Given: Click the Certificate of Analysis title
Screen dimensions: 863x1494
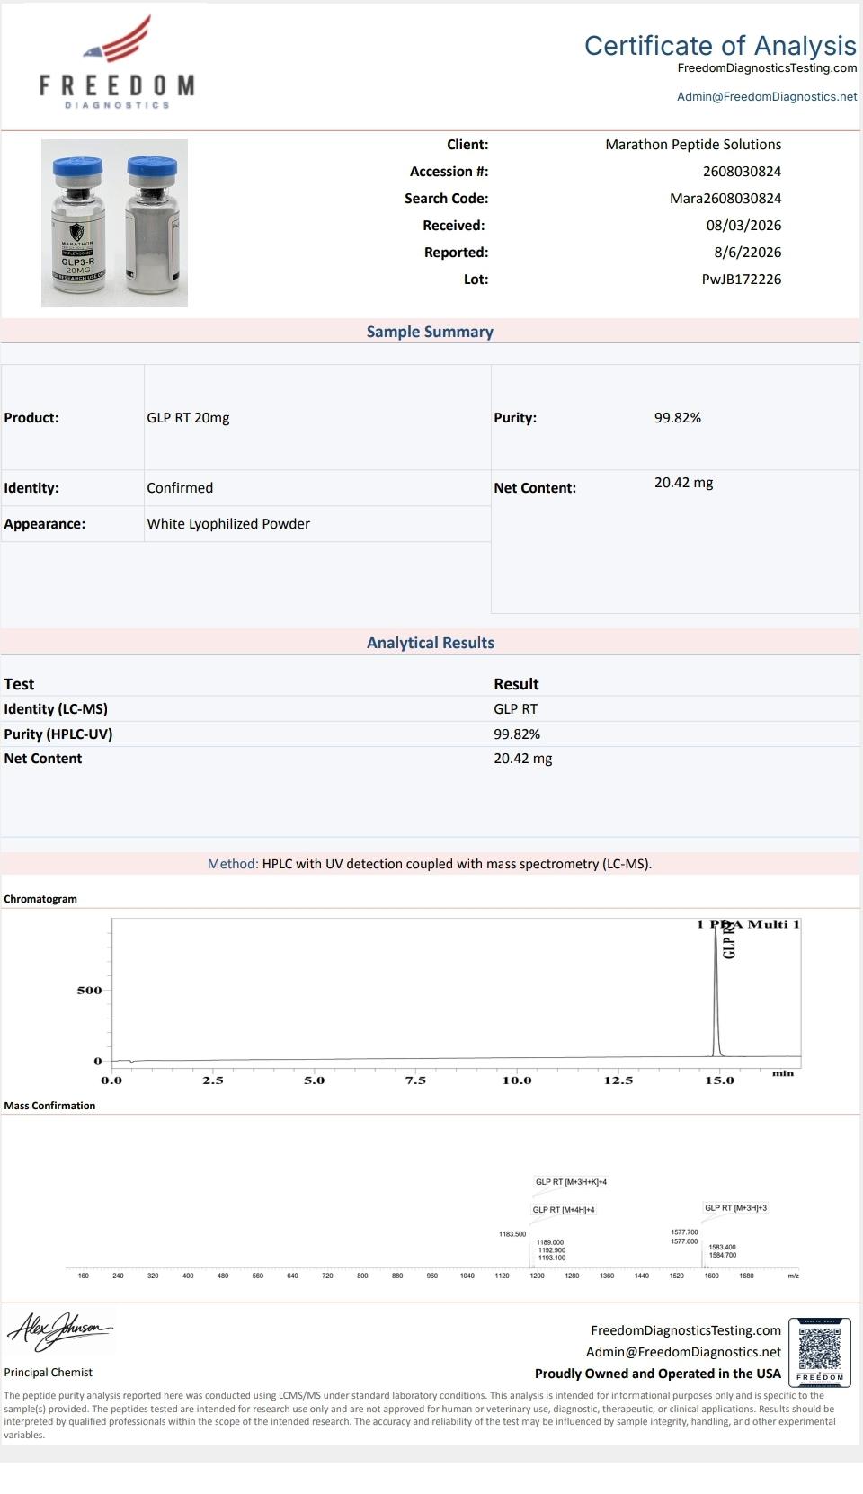Looking at the screenshot, I should 720,45.
